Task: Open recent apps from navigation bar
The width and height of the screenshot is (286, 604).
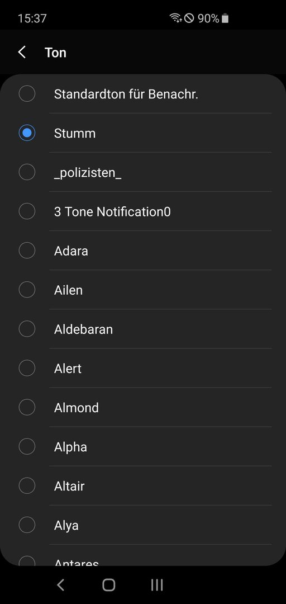Action: coord(157,585)
